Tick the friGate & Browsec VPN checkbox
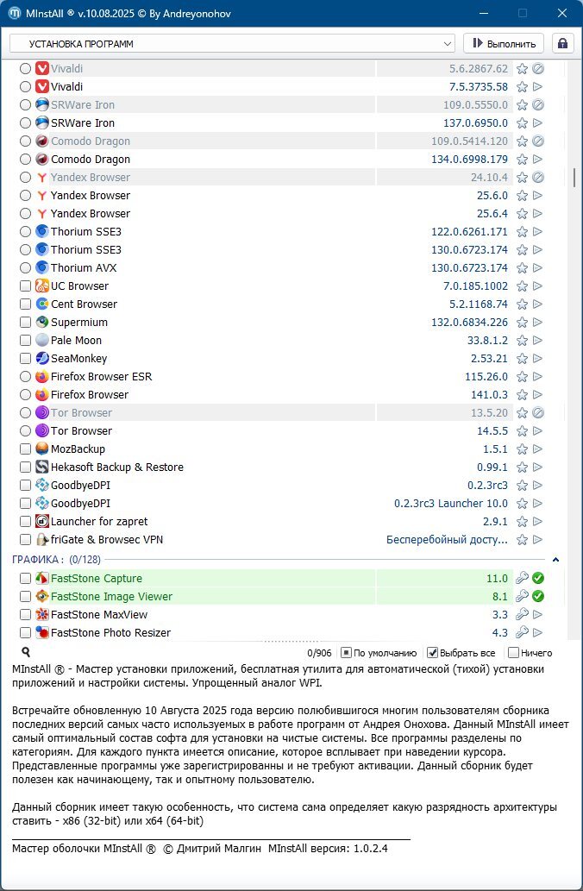 [25, 539]
